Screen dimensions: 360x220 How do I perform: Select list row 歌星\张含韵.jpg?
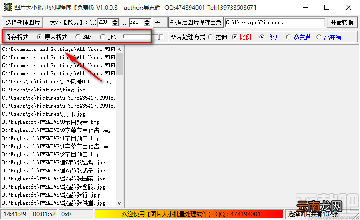pyautogui.click(x=59, y=187)
